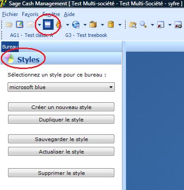Open favorite G3 - Test treebook
This screenshot has width=184, height=190.
point(86,35)
